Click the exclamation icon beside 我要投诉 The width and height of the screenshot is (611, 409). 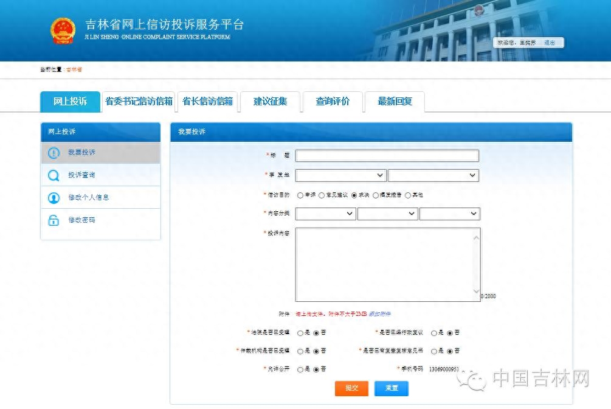tap(54, 153)
